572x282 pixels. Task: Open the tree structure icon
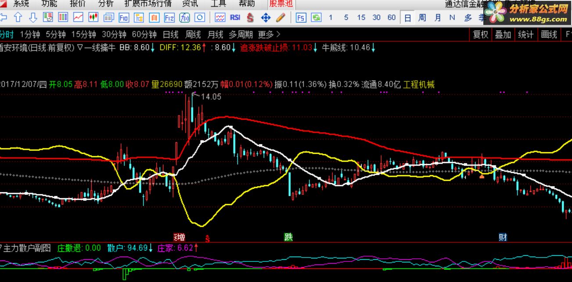tap(139, 18)
